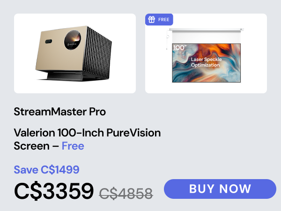Click the BUY NOW button
Image resolution: width=281 pixels, height=211 pixels.
220,189
